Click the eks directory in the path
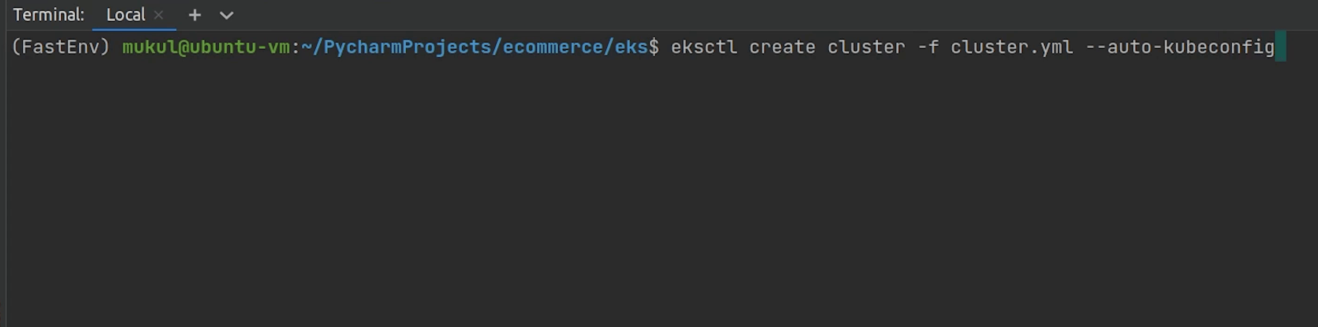 [x=631, y=47]
